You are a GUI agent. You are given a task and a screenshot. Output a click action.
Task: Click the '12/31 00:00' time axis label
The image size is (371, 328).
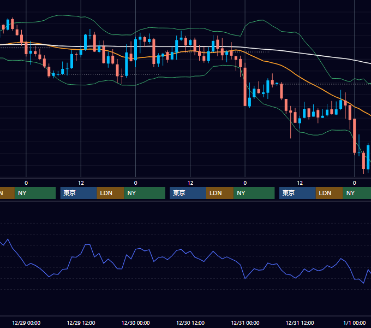point(245,323)
